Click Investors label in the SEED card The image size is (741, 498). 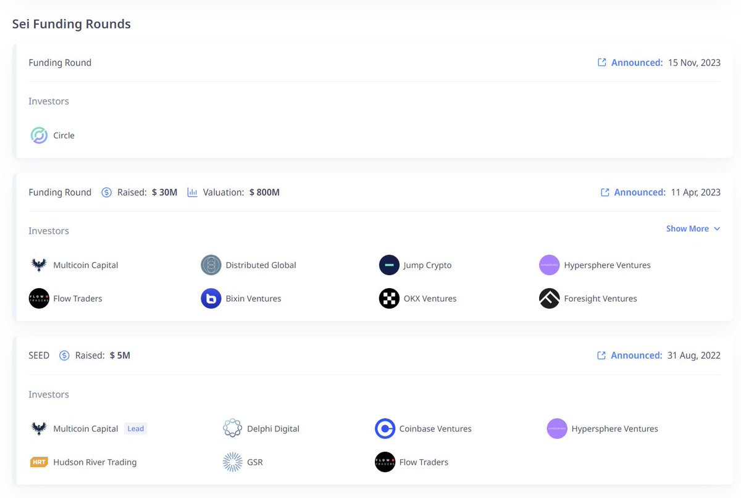49,394
